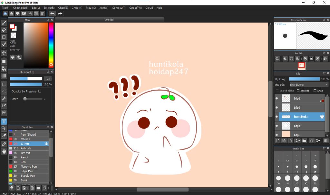Open the Công cụ(T) menu

pos(119,8)
